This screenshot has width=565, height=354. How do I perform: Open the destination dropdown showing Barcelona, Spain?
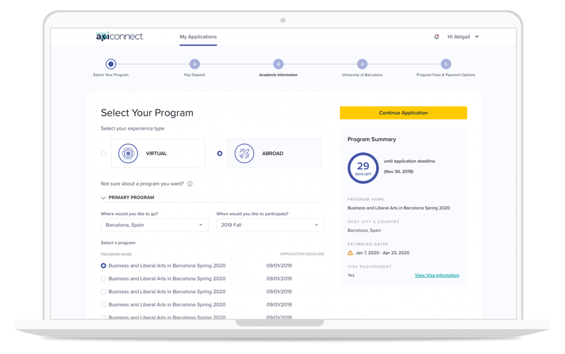[154, 225]
